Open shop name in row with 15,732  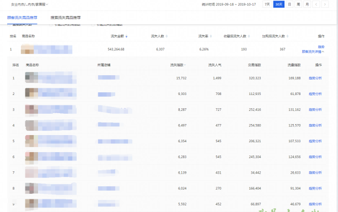[109, 77]
